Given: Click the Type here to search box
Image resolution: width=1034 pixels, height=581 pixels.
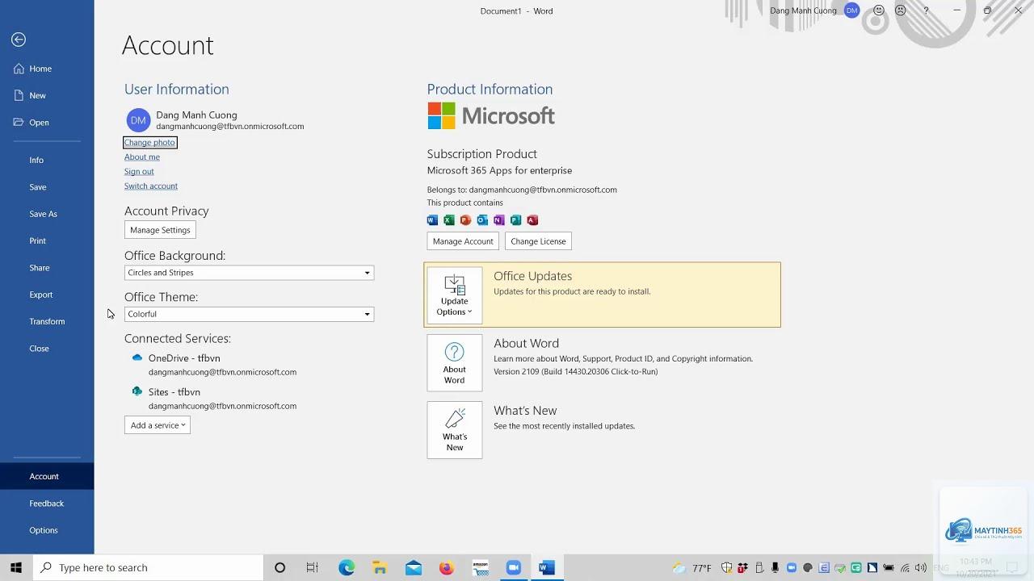Looking at the screenshot, I should point(149,568).
